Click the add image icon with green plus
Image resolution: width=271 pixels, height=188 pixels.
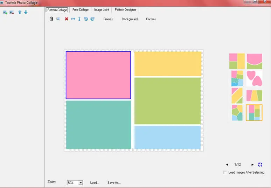click(5, 12)
